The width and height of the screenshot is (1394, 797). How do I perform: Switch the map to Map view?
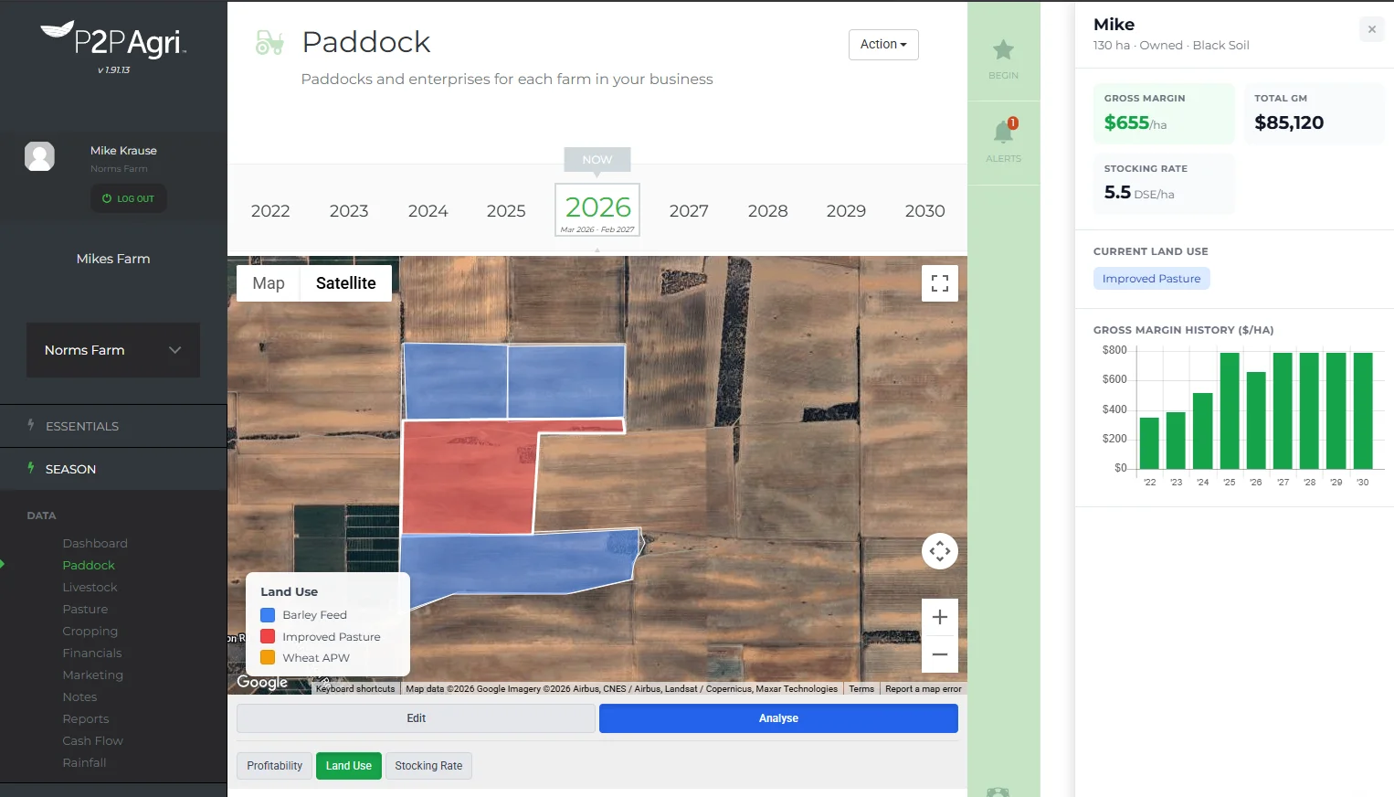pyautogui.click(x=267, y=283)
